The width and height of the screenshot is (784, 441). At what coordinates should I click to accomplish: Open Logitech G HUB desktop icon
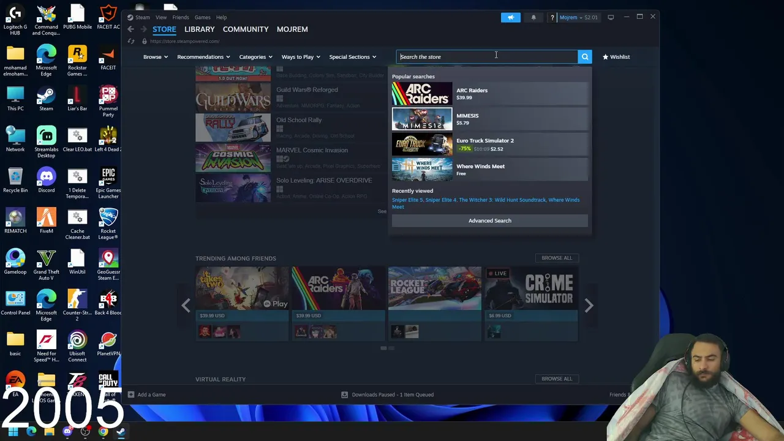15,21
